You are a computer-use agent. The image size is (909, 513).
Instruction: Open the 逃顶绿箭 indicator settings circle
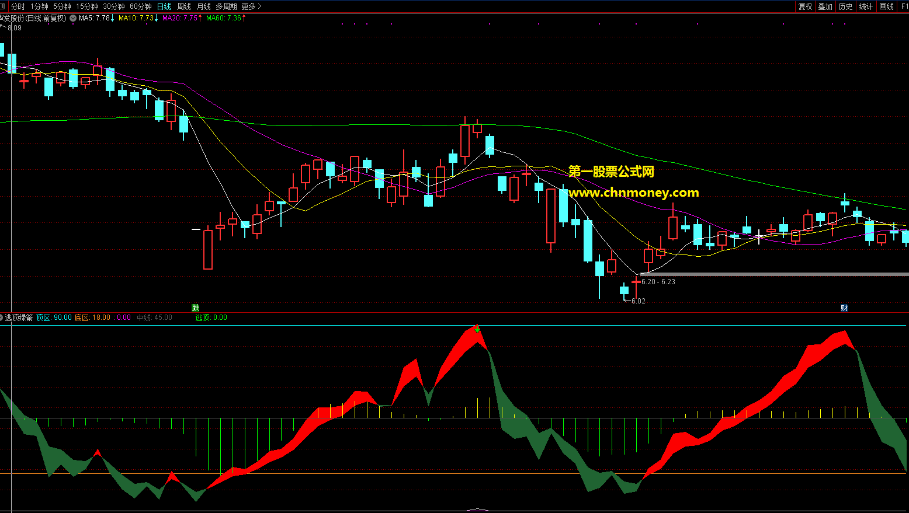[x=1, y=317]
